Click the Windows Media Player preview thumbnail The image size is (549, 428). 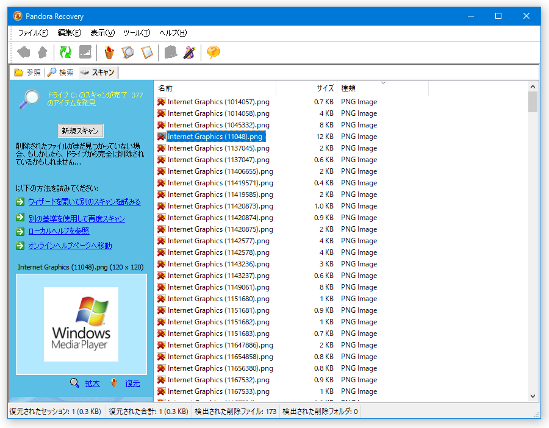(81, 324)
